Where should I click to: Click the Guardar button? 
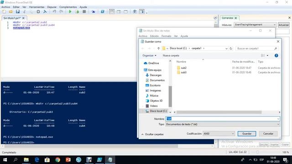247,133
